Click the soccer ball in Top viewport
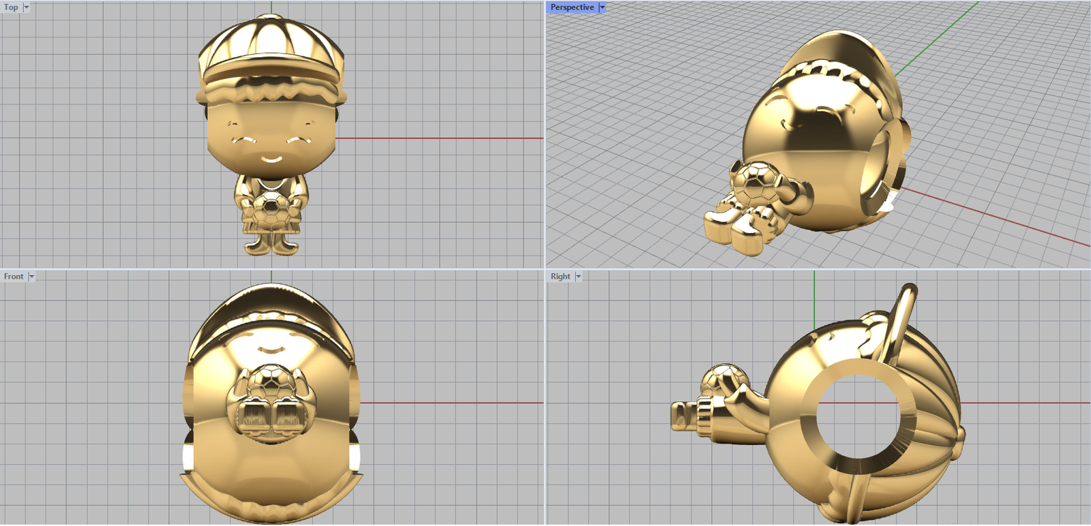The height and width of the screenshot is (526, 1091). tap(271, 205)
